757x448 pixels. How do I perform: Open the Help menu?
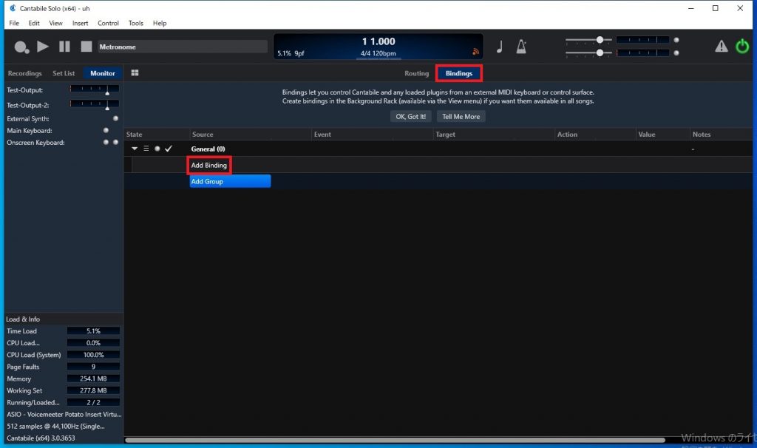pyautogui.click(x=160, y=23)
